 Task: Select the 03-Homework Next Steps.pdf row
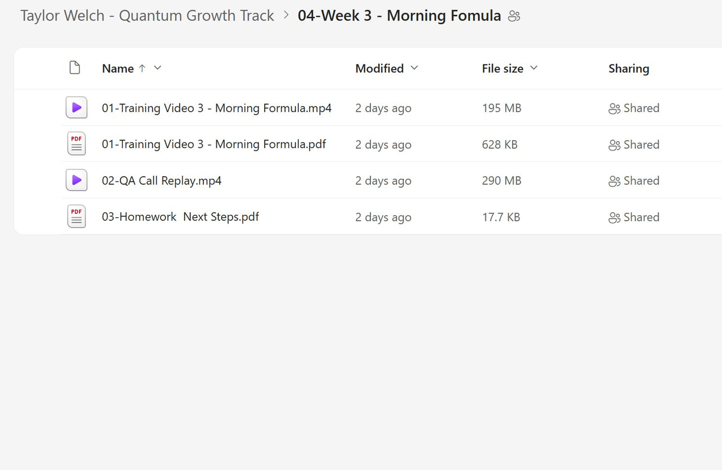[180, 217]
